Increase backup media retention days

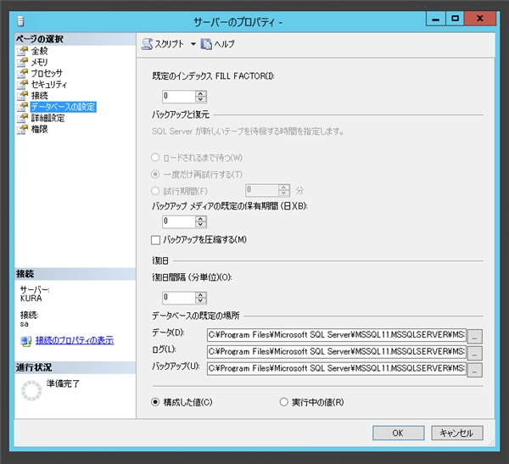tap(200, 219)
